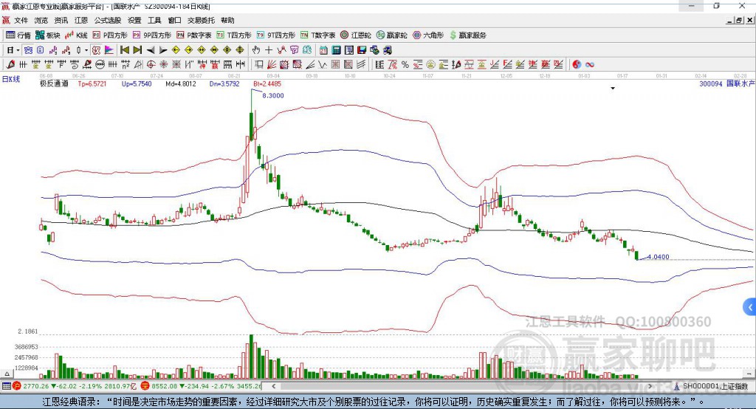
Task: Click the 极反通道 indicator label
Action: coord(54,84)
